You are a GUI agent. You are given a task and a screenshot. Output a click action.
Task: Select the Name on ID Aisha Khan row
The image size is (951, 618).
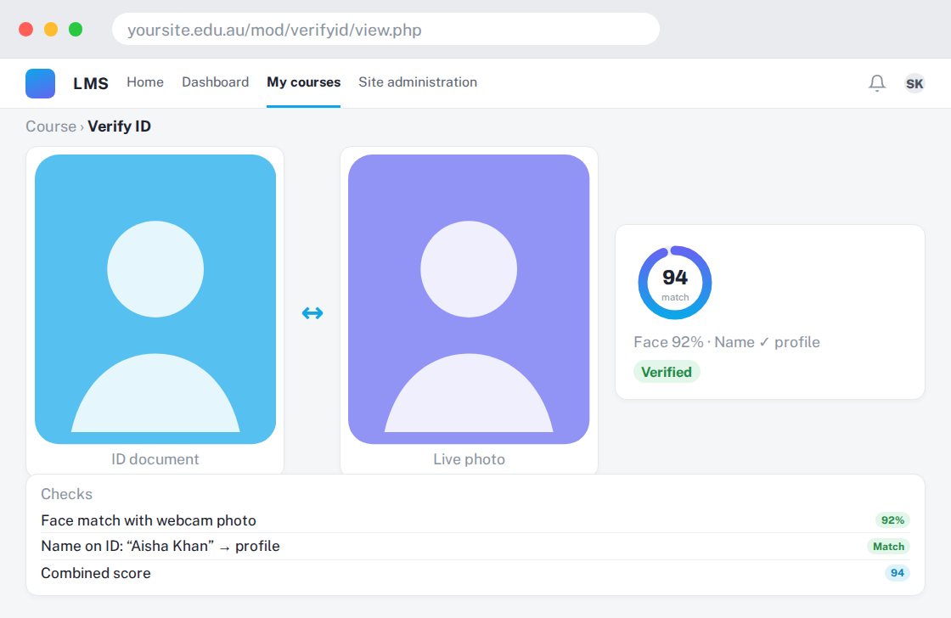click(475, 546)
